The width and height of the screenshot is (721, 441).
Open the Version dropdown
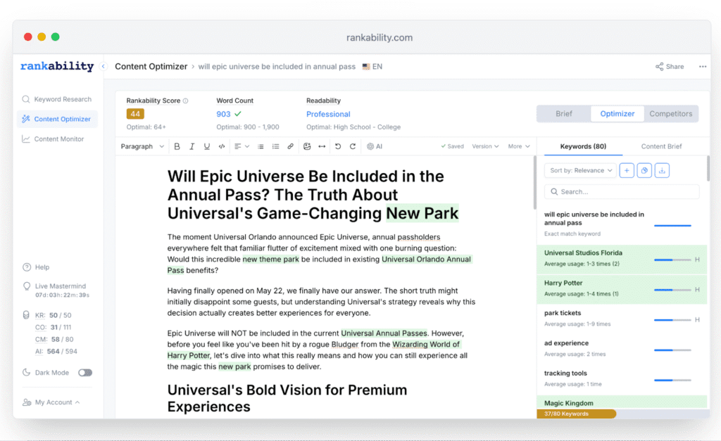[x=485, y=146]
